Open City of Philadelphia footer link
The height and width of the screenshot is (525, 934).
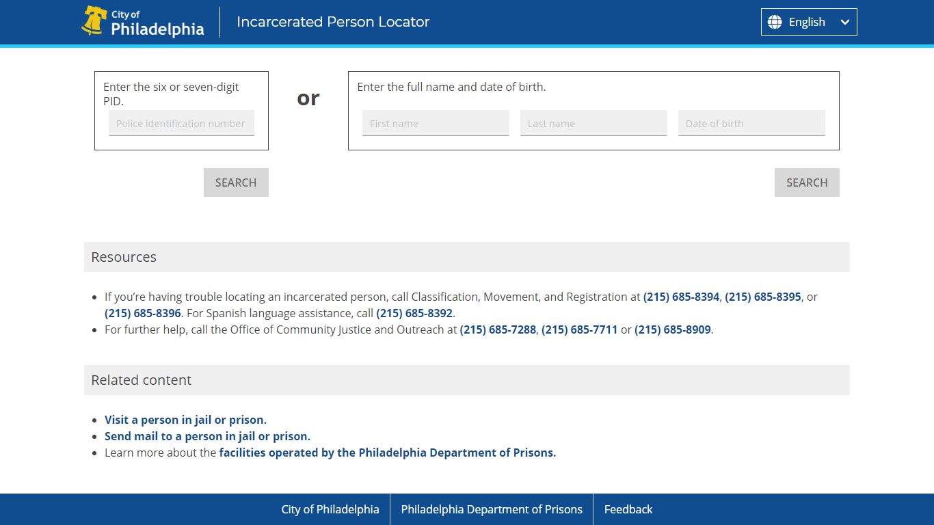tap(330, 509)
